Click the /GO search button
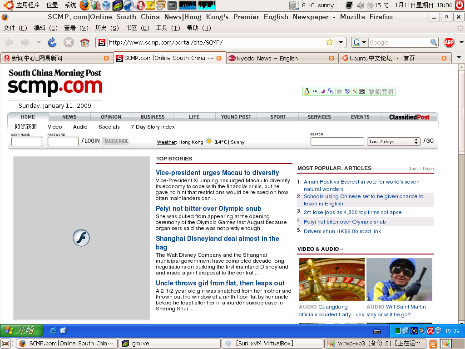465x349 pixels. click(x=428, y=141)
